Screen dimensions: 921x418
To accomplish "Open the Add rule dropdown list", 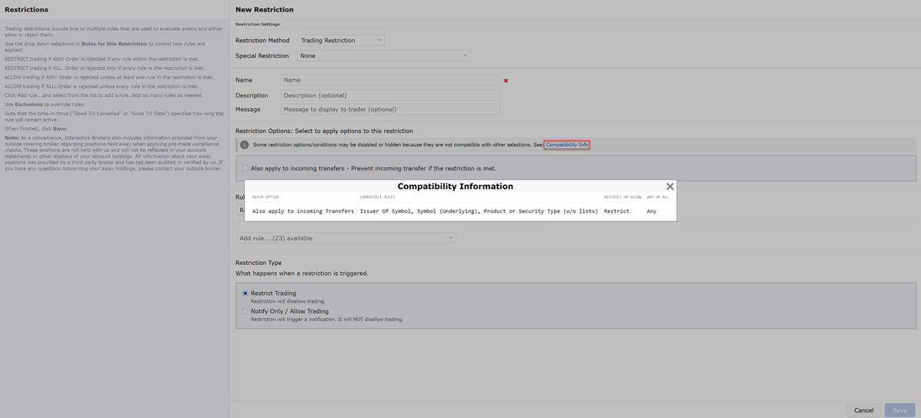I will pos(346,238).
